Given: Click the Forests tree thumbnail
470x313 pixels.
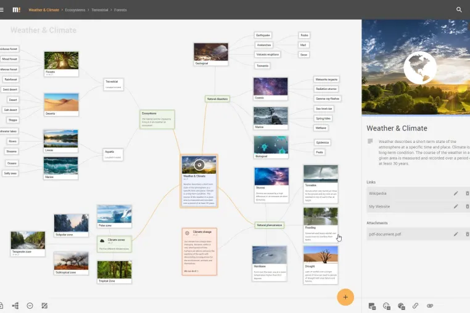Looking at the screenshot, I should [x=62, y=60].
